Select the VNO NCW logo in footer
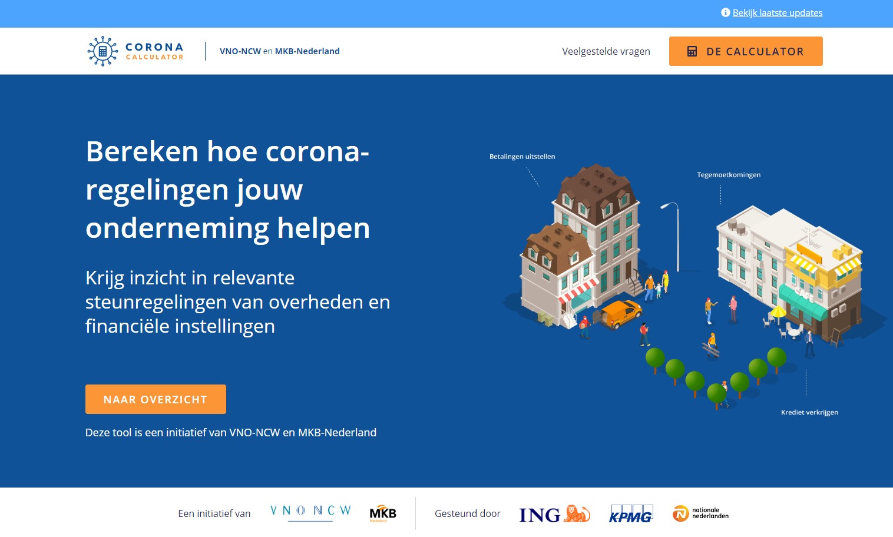The width and height of the screenshot is (893, 537). click(309, 511)
